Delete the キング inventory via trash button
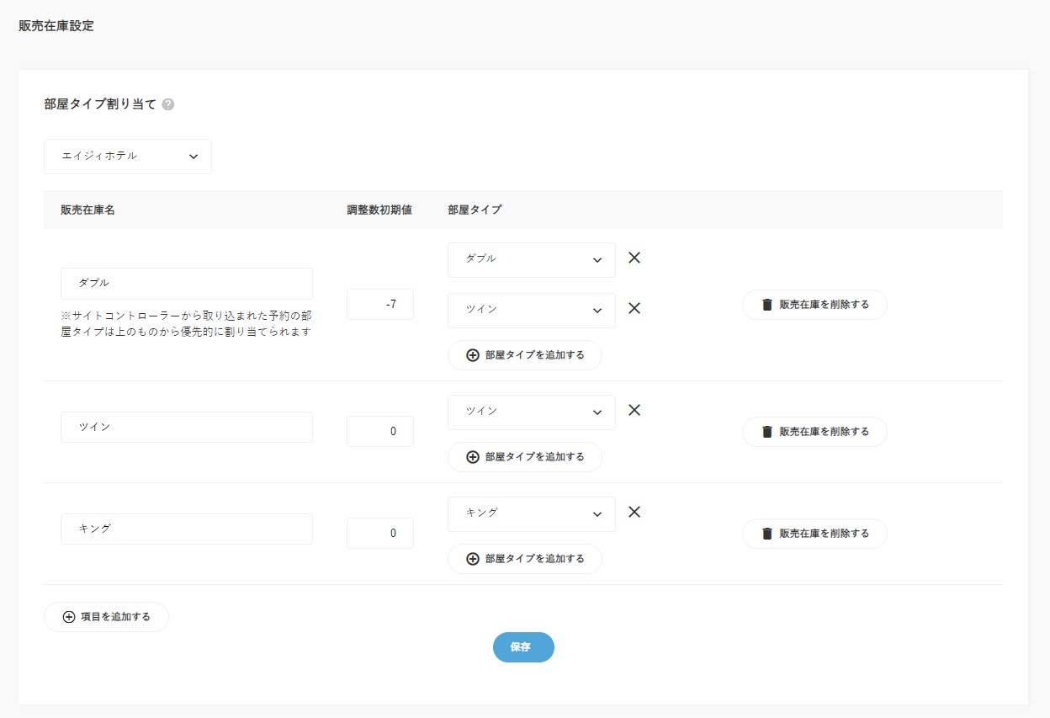 814,534
